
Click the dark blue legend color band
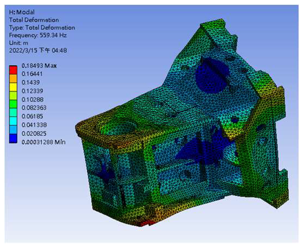[13, 139]
